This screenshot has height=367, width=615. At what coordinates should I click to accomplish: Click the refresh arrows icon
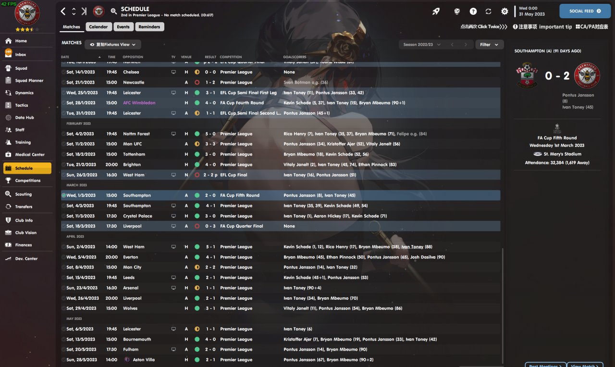coord(489,11)
